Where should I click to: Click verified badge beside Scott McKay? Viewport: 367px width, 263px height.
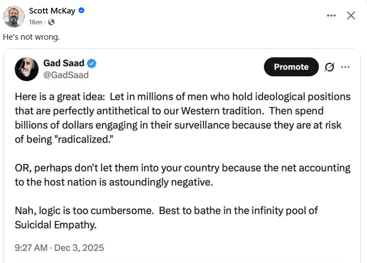(81, 11)
